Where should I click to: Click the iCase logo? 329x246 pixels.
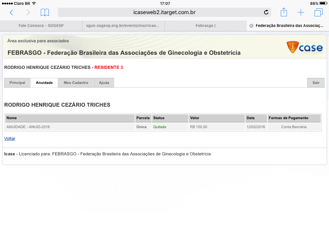point(305,47)
